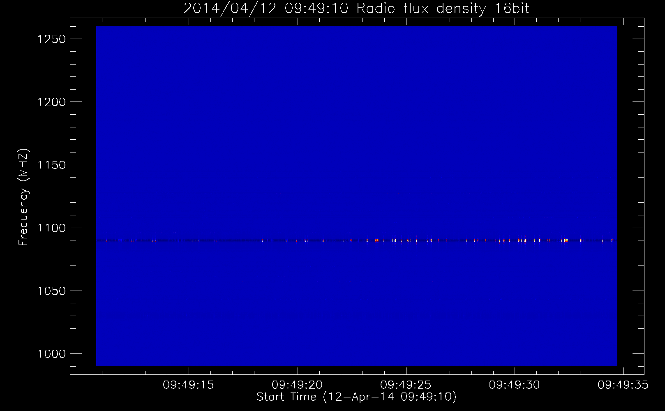Select the 1100 frequency tick label

51,228
